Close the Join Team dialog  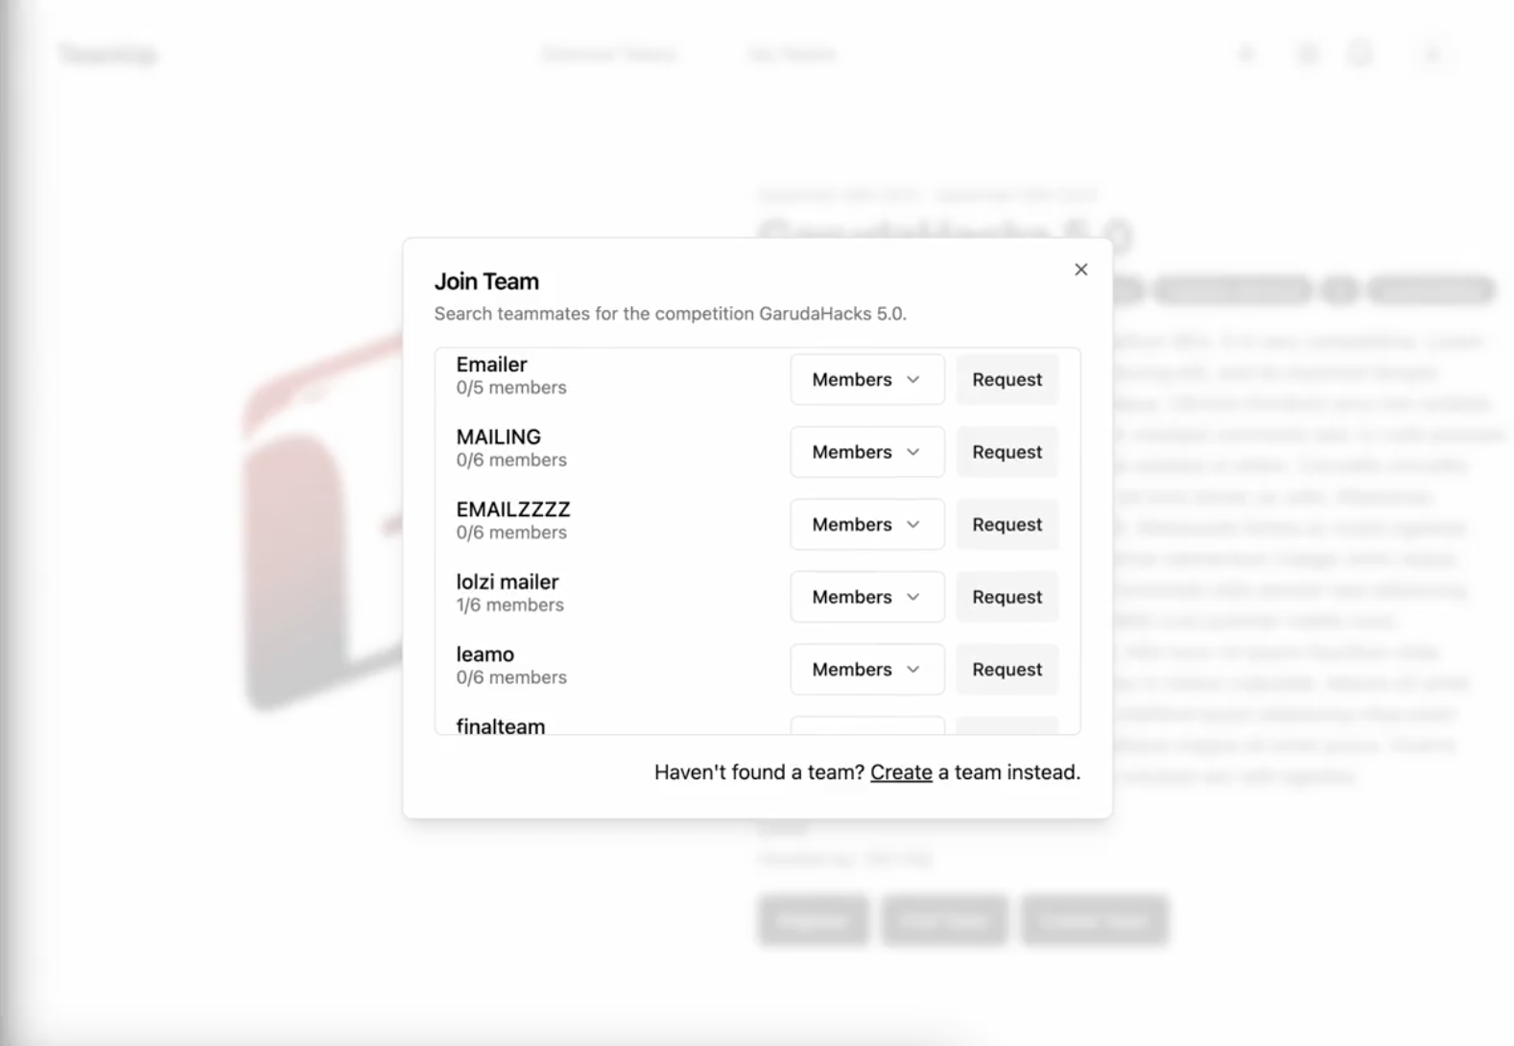[x=1080, y=270]
